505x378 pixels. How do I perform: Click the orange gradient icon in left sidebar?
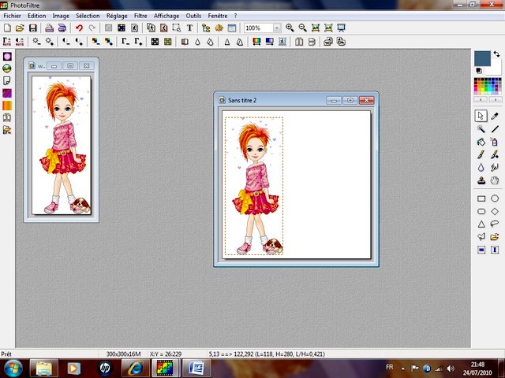[x=7, y=105]
